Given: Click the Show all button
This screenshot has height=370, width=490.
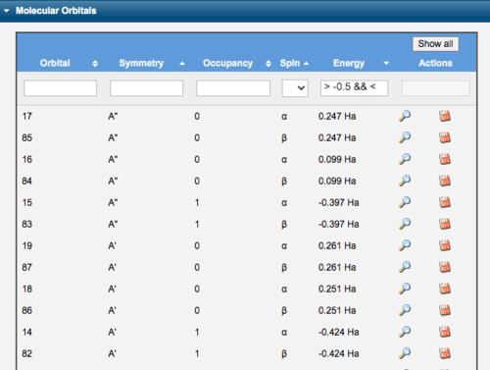Looking at the screenshot, I should [435, 44].
